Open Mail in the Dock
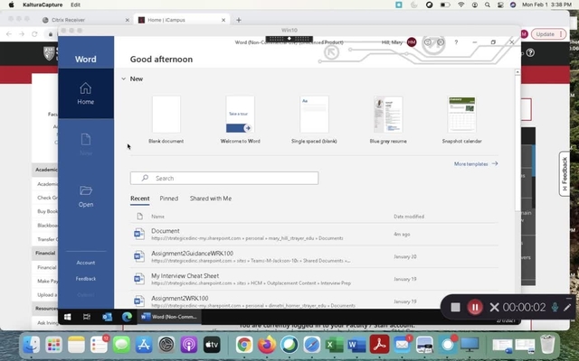579x361 pixels. pos(402,345)
